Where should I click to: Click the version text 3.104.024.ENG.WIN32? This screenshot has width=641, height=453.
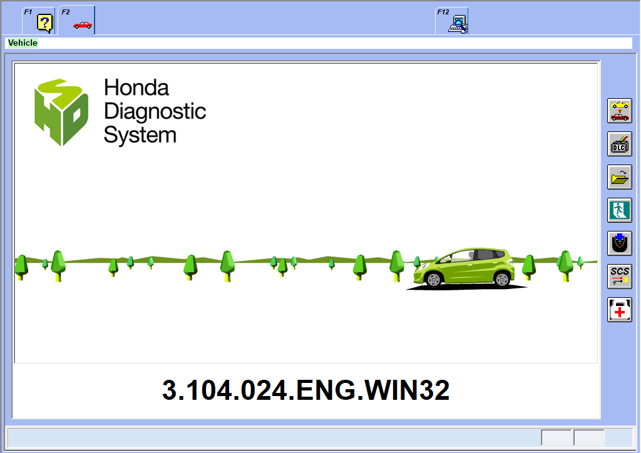click(305, 390)
